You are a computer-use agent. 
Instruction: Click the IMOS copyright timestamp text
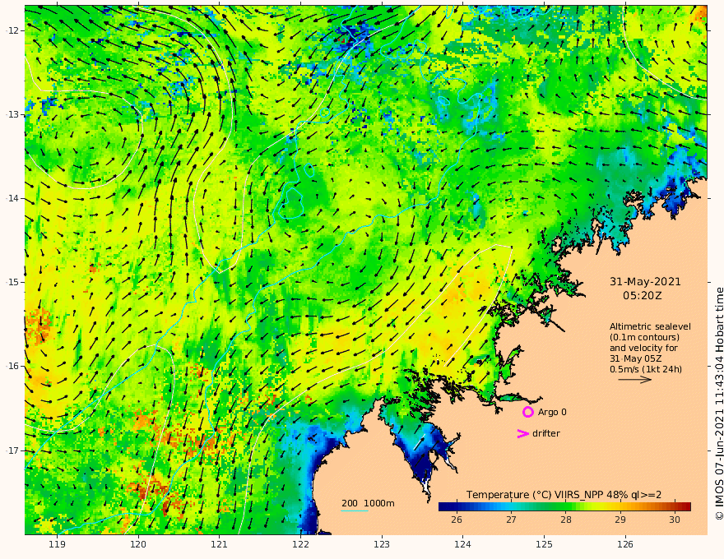pyautogui.click(x=719, y=404)
